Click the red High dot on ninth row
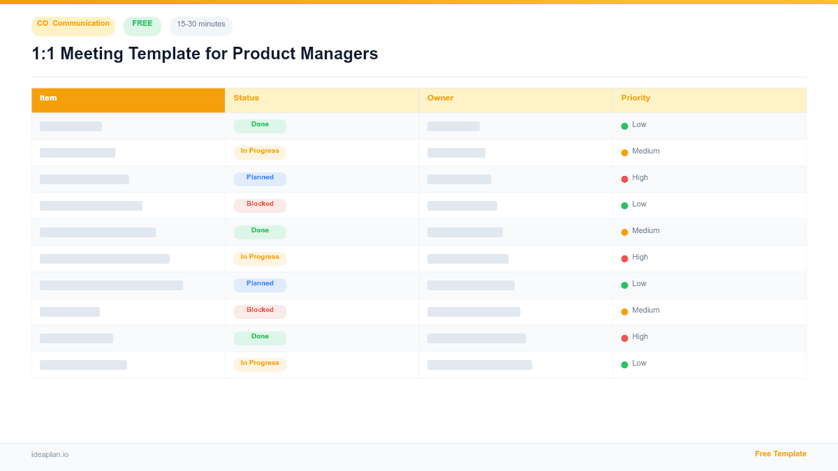Image resolution: width=838 pixels, height=471 pixels. [625, 337]
